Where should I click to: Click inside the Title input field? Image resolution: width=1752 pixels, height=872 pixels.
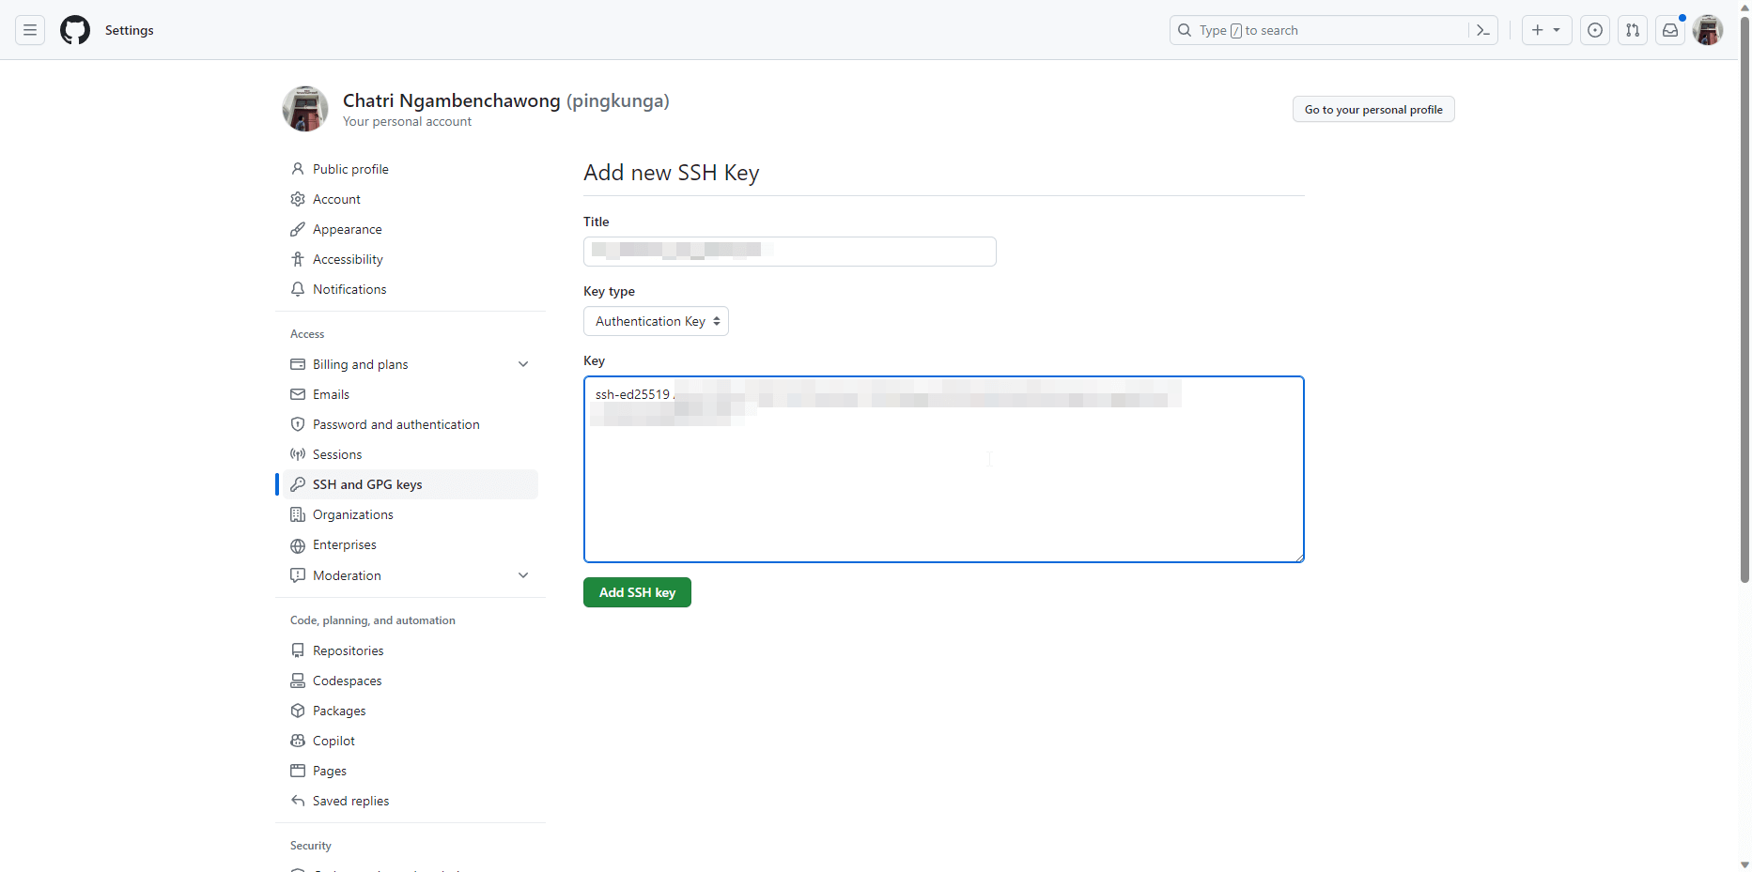point(789,252)
